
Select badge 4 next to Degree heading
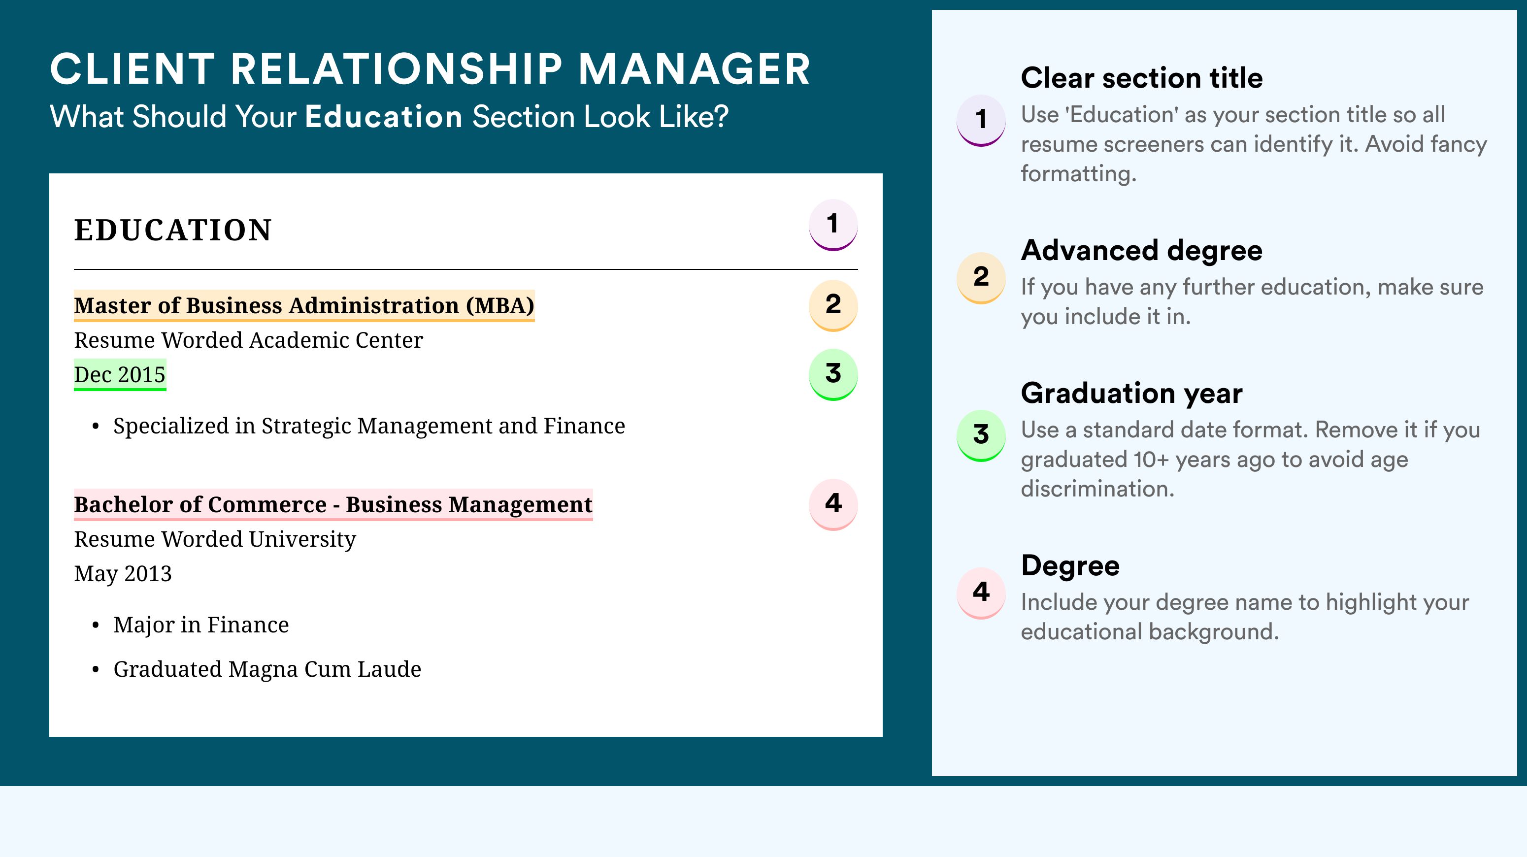[980, 593]
